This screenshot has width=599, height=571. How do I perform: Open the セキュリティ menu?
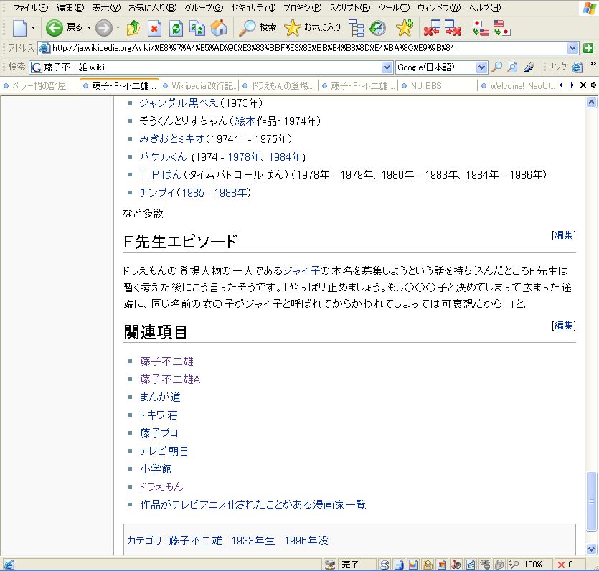click(253, 8)
